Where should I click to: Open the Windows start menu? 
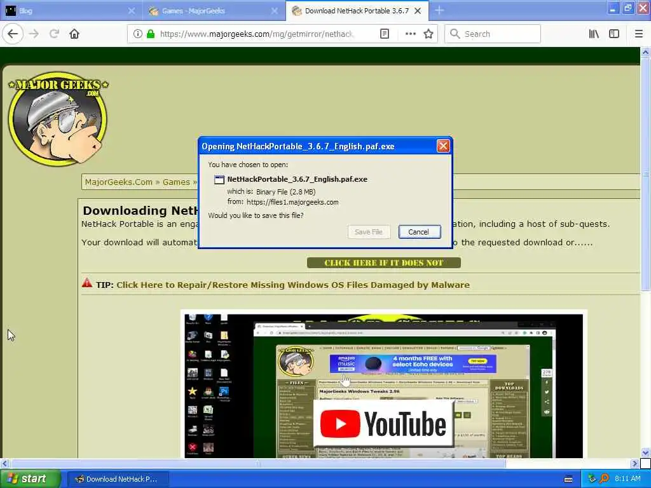click(30, 479)
